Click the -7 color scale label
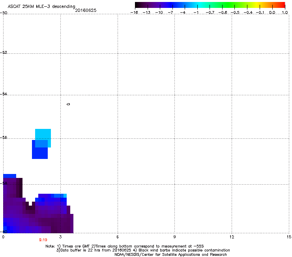The width and height of the screenshot is (292, 257). click(170, 13)
